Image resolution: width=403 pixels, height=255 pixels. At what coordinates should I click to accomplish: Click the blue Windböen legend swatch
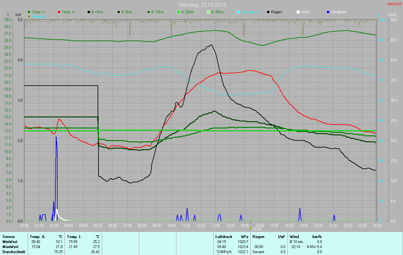click(328, 12)
